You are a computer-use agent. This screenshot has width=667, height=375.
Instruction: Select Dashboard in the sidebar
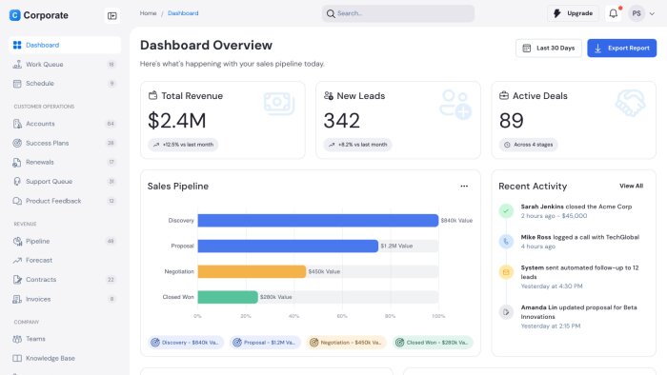coord(65,45)
